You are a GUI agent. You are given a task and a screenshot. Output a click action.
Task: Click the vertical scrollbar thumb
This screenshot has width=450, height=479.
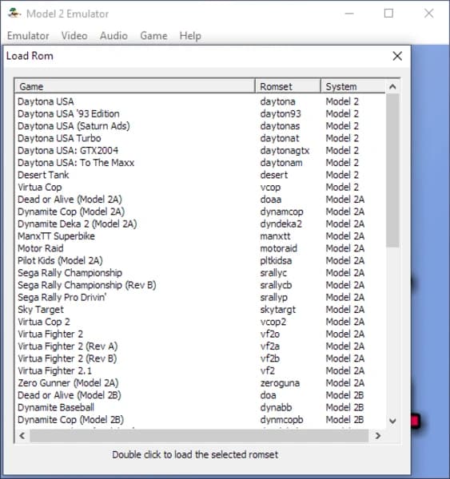click(x=392, y=170)
